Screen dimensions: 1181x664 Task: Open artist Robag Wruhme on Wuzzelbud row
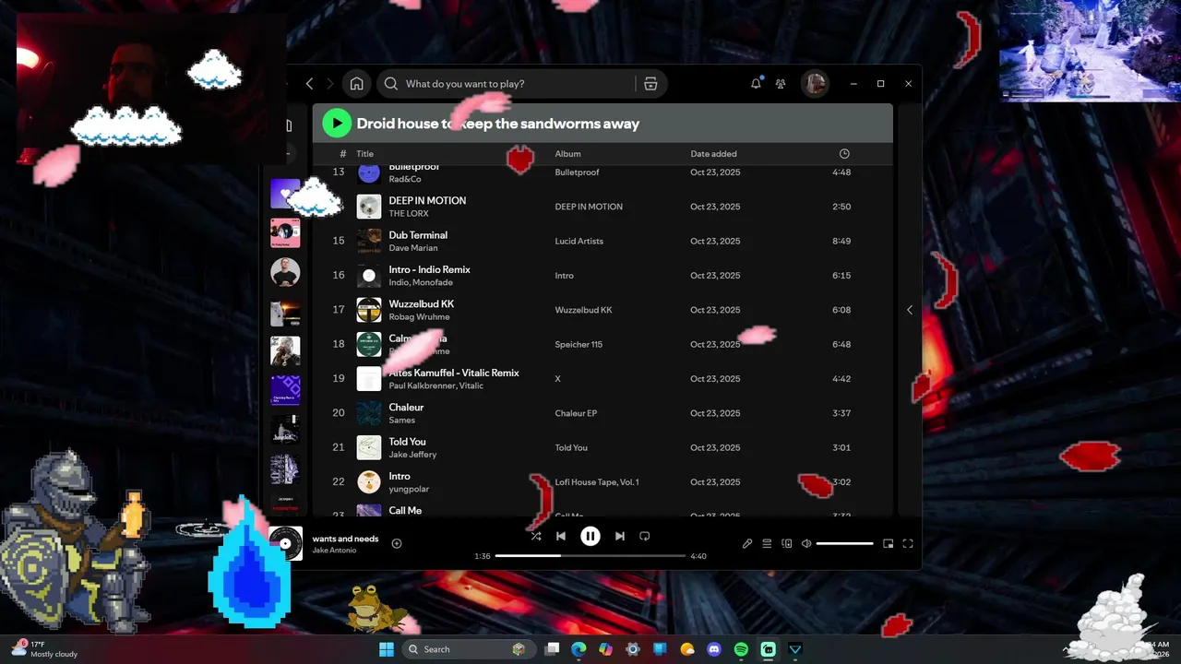pyautogui.click(x=419, y=316)
